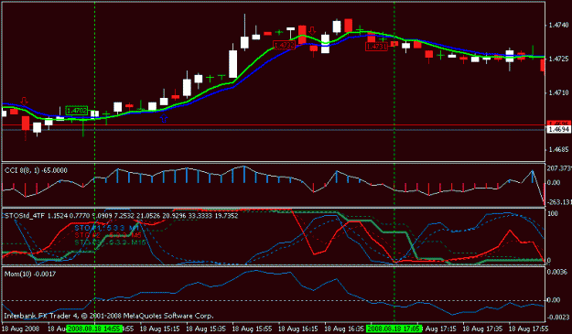
Task: Click the 100 level on stochastic scale
Action: click(x=553, y=213)
